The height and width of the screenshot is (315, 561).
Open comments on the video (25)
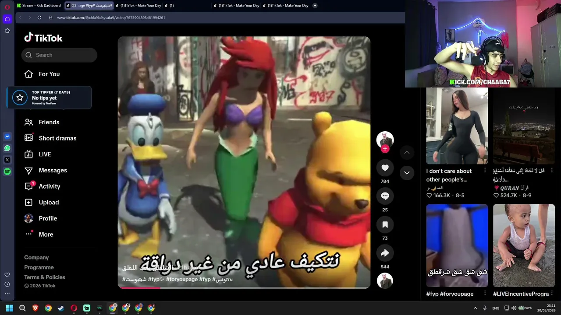(x=385, y=196)
